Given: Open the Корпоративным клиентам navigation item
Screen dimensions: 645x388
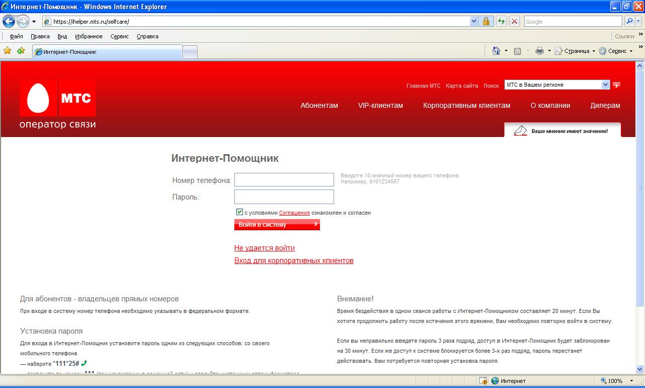Looking at the screenshot, I should [467, 105].
